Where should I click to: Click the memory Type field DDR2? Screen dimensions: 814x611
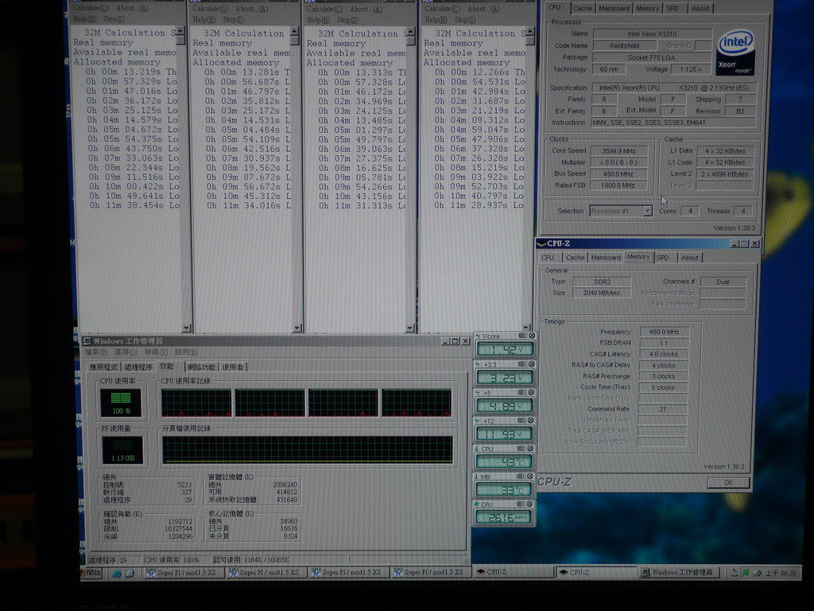pyautogui.click(x=602, y=282)
